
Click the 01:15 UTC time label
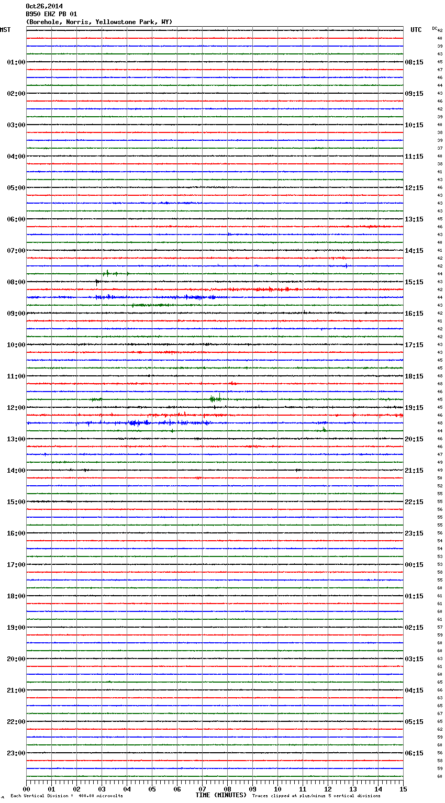tap(414, 596)
